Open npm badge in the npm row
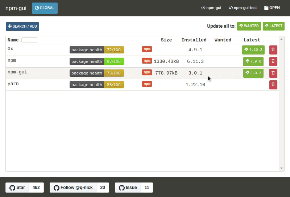 click(147, 61)
